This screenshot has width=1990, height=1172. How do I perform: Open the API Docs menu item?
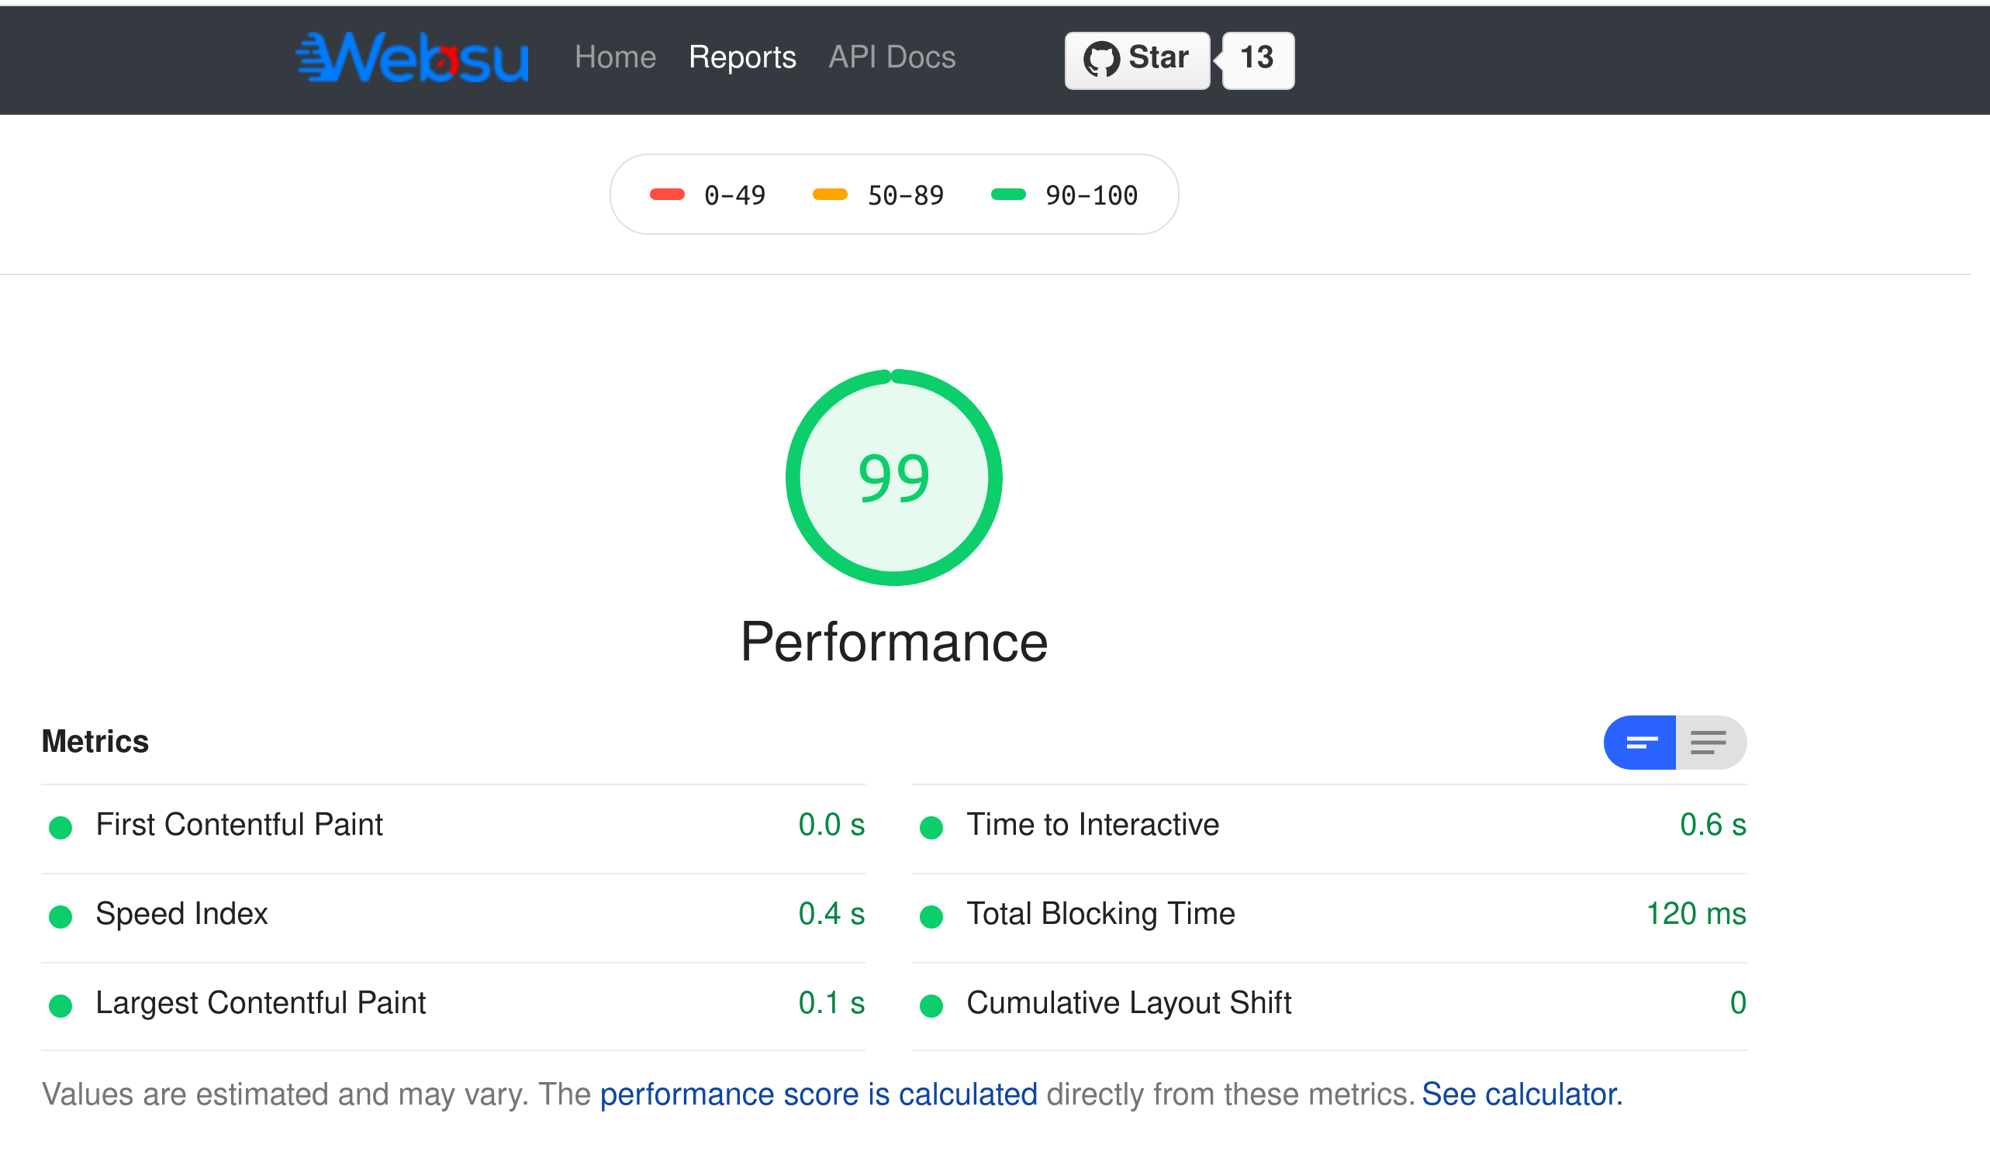(892, 57)
